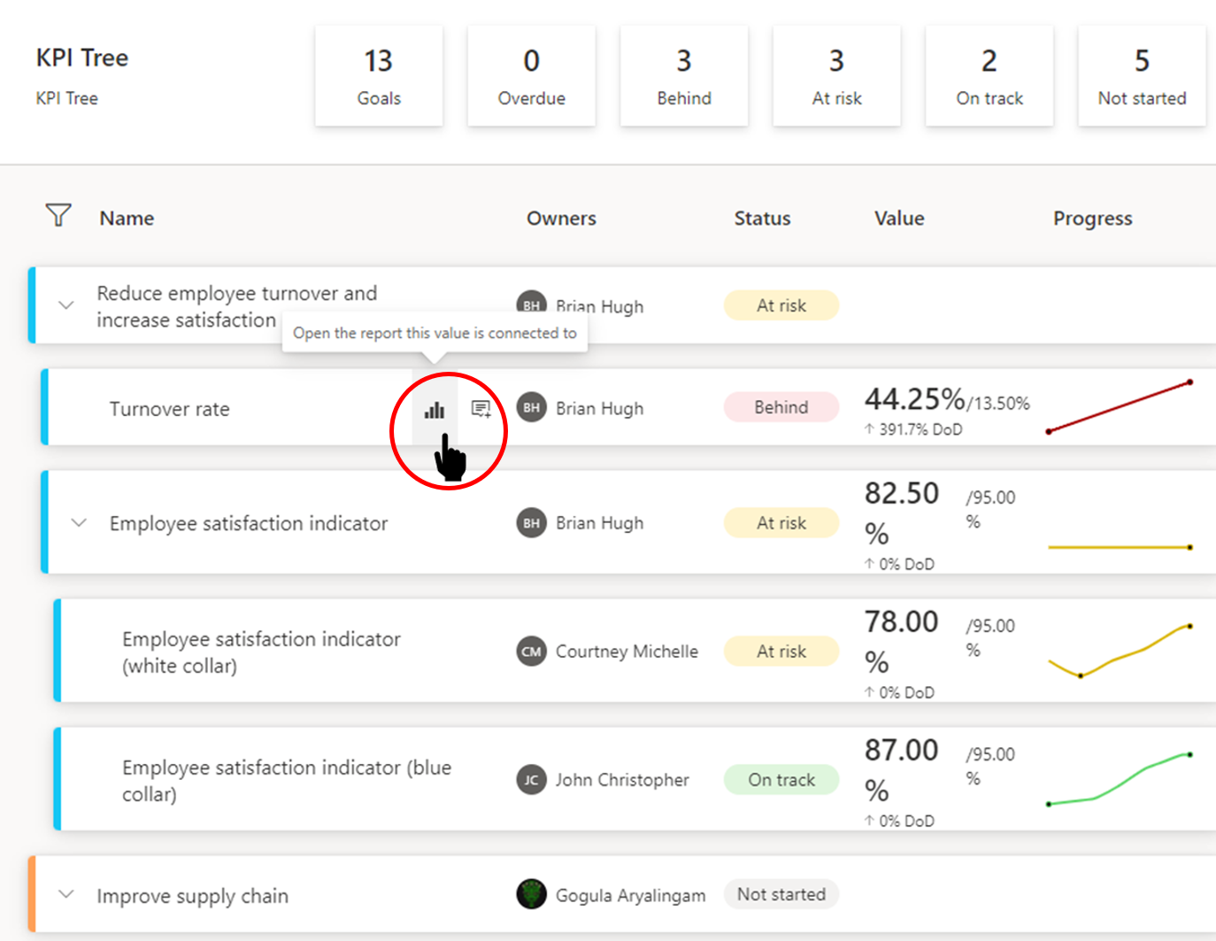Open the report connected to Turnover rate
The width and height of the screenshot is (1216, 941).
(435, 410)
